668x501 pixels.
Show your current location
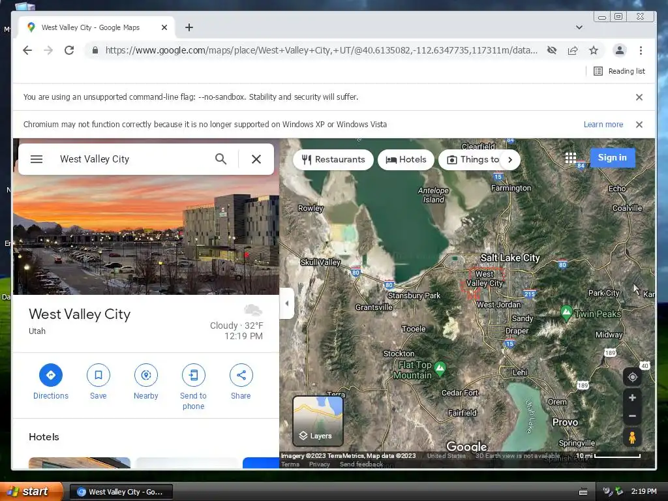(632, 377)
